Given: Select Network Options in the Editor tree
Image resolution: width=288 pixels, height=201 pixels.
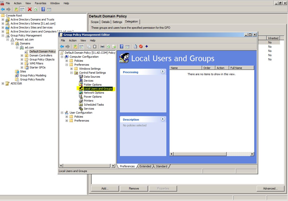Looking at the screenshot, I should (x=94, y=93).
